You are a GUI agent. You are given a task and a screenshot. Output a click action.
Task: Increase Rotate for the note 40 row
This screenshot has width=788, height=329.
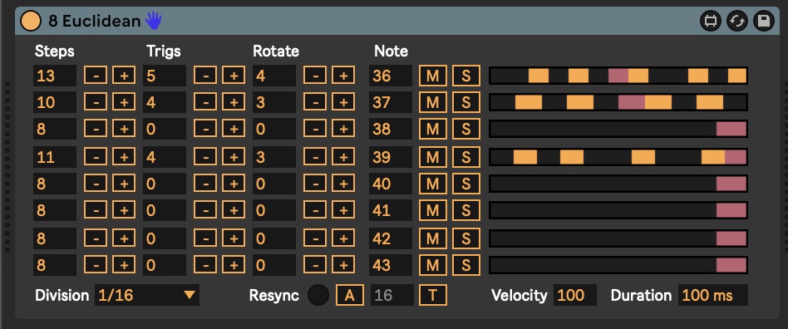[x=343, y=184]
